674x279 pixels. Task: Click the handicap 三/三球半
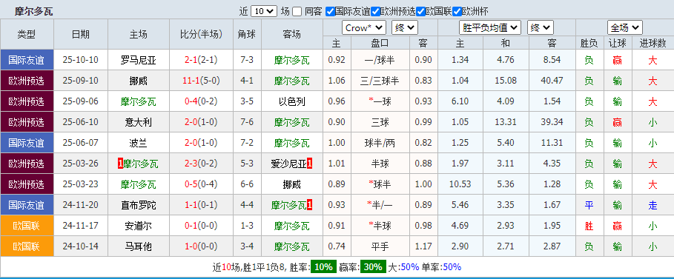[x=380, y=81]
